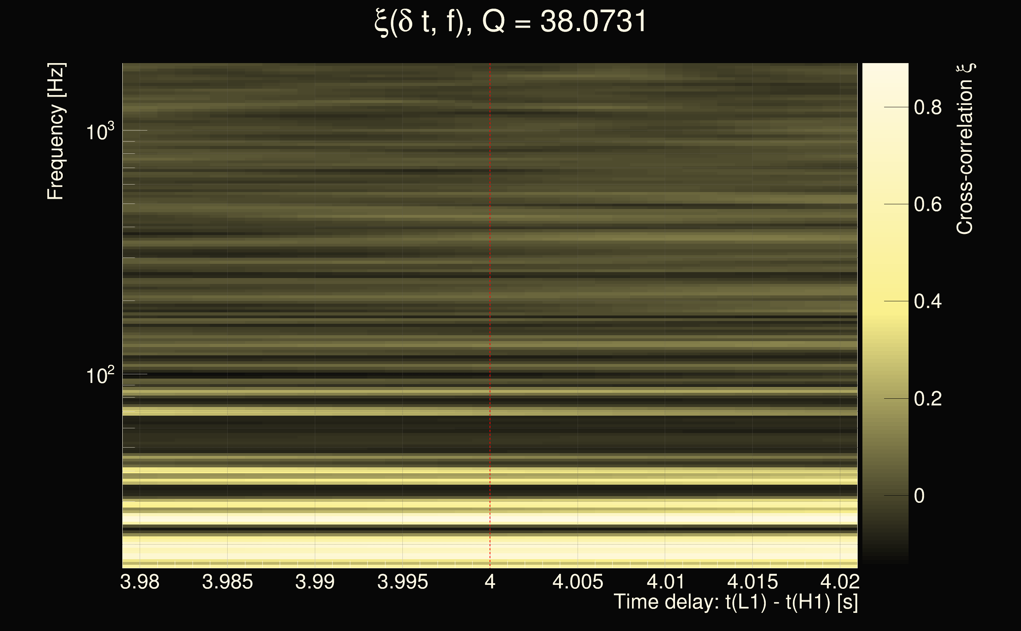This screenshot has height=631, width=1021.
Task: Click the 4.005 x-axis tick label
Action: 578,582
